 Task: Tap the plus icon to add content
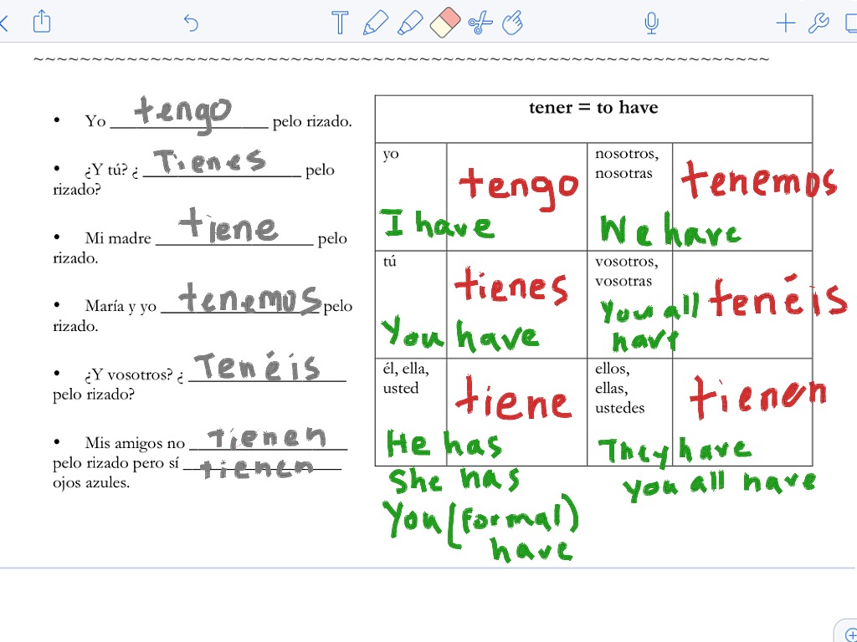coord(785,23)
